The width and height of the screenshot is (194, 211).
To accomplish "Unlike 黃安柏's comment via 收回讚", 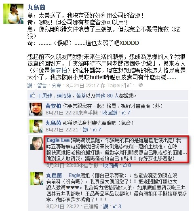I will click(x=110, y=113).
